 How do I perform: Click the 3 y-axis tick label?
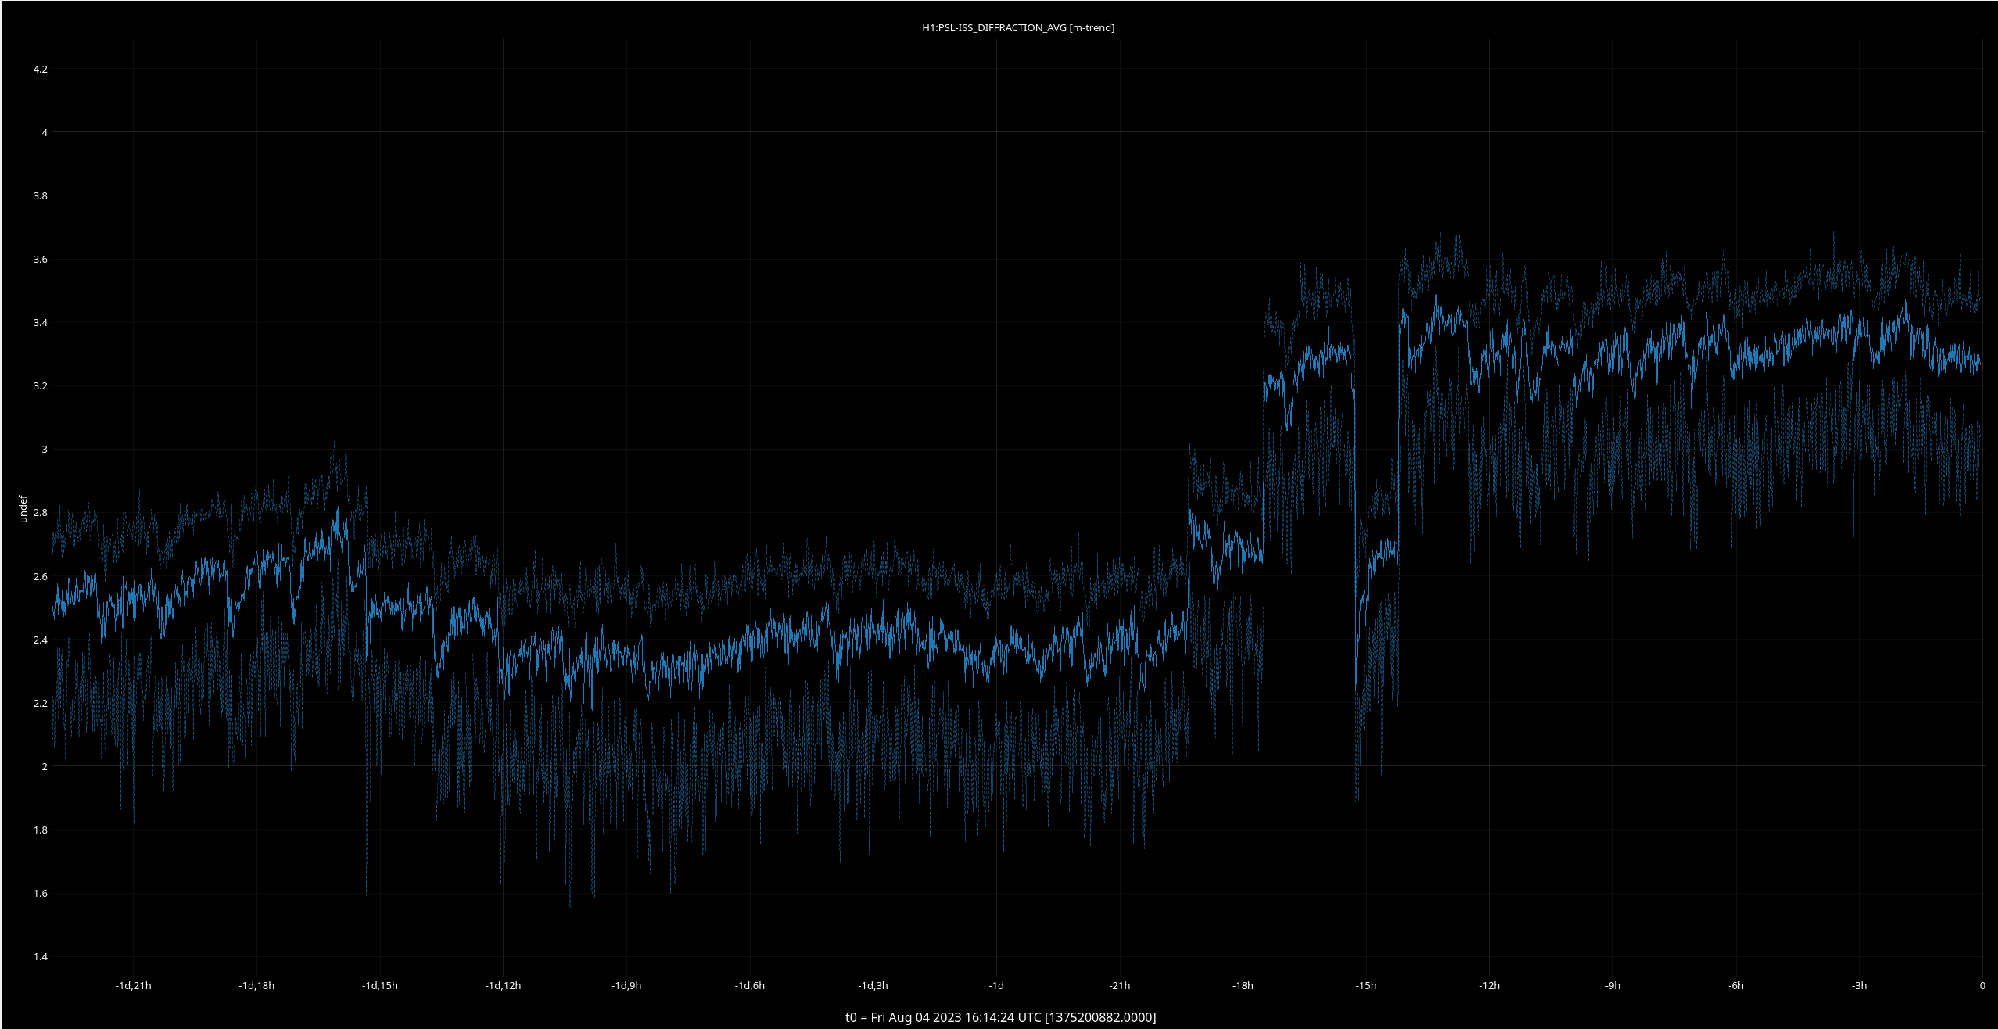pyautogui.click(x=45, y=449)
